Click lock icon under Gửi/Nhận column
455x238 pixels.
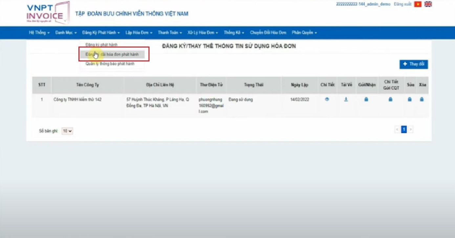(x=366, y=99)
